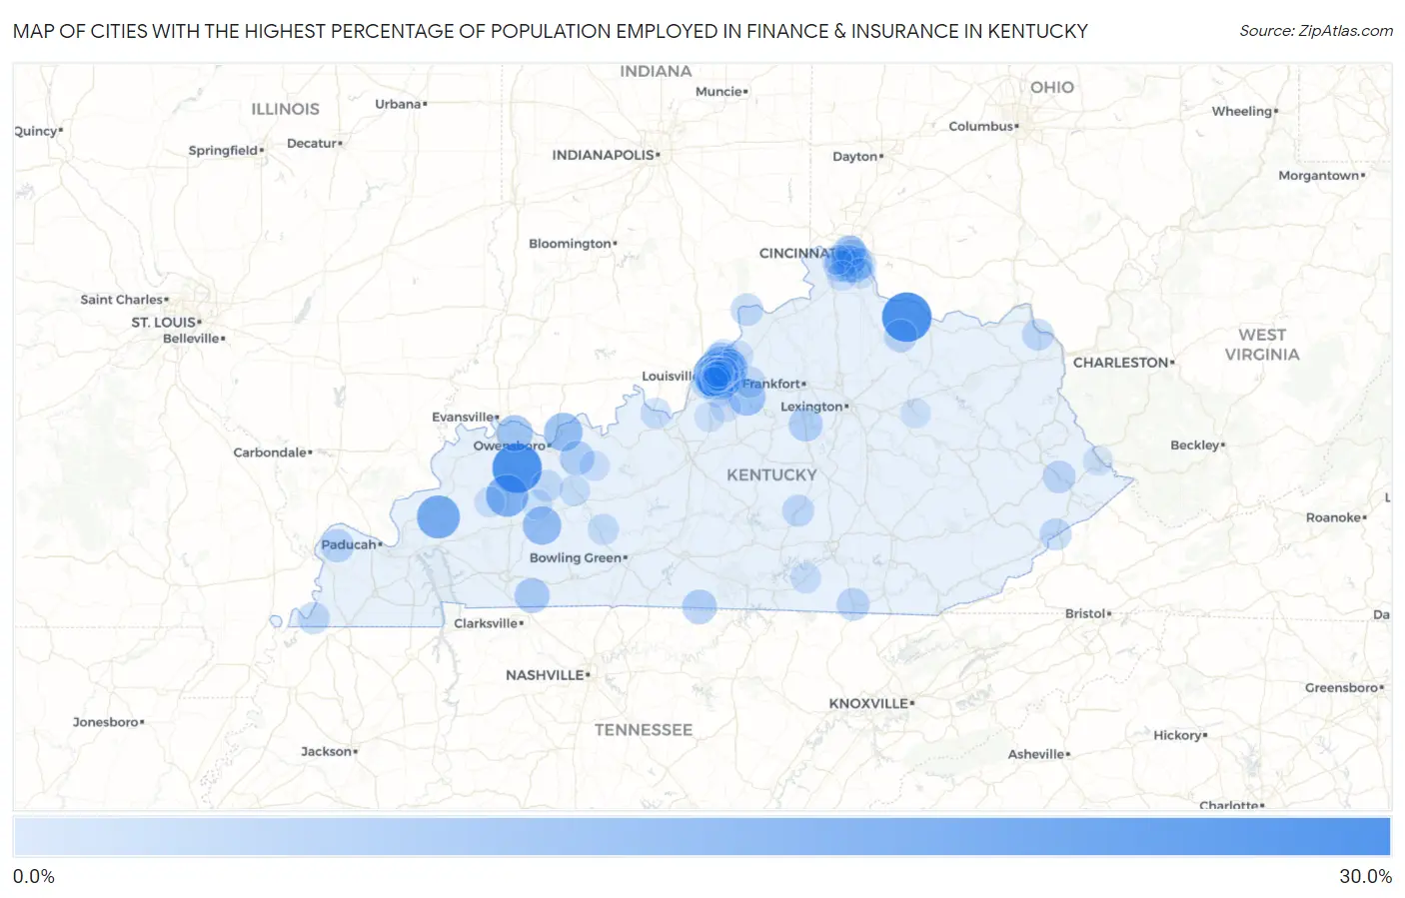Click the 'Source: ZipAtlas.com' text
Image resolution: width=1405 pixels, height=898 pixels.
pyautogui.click(x=1316, y=31)
